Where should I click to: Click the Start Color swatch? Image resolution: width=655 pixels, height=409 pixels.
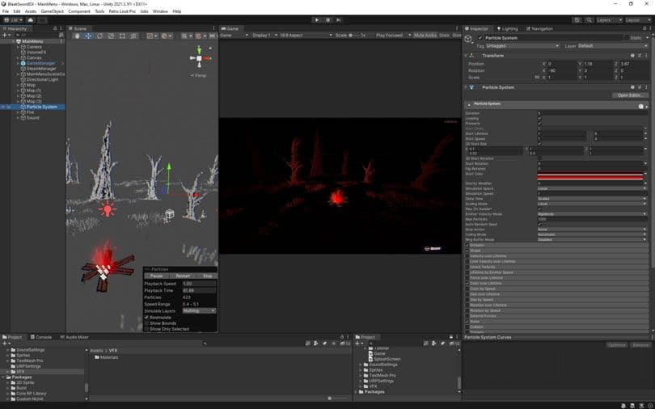tap(592, 174)
